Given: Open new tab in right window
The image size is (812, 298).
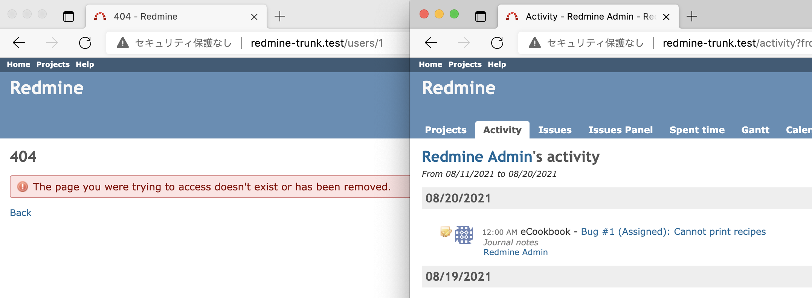Looking at the screenshot, I should tap(692, 16).
